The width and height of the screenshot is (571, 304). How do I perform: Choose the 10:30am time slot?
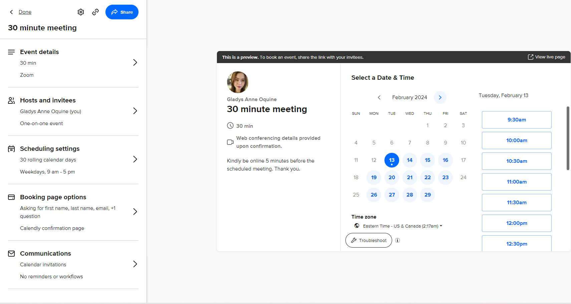pyautogui.click(x=517, y=161)
